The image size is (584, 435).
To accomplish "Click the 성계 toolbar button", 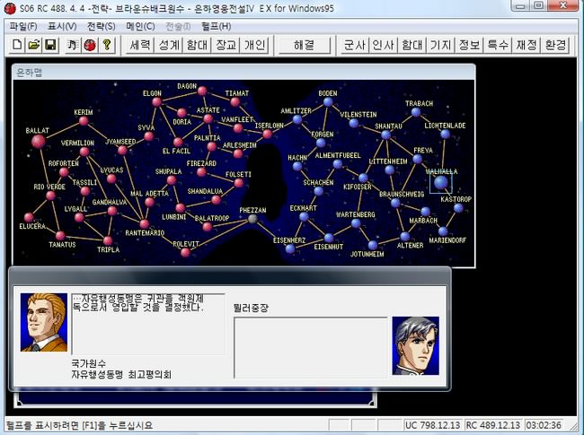I will pos(169,46).
